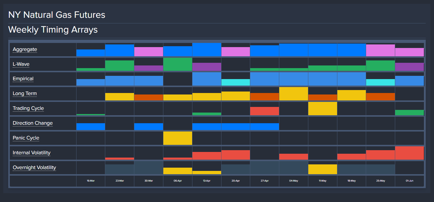Select tall yellow Long Term bar for 04-May
This screenshot has width=434, height=202.
click(x=293, y=94)
